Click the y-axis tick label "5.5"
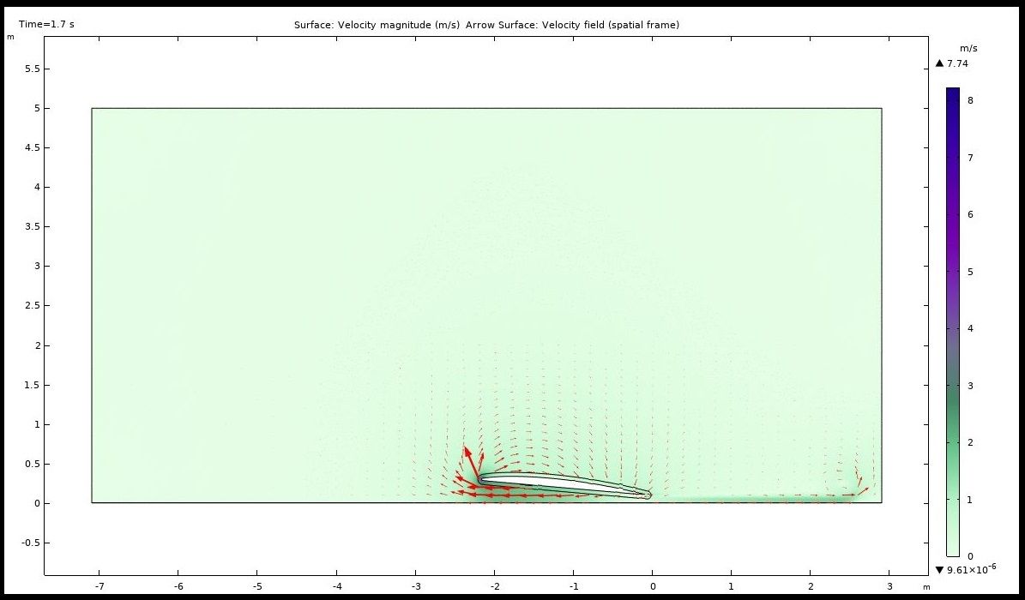 tap(31, 69)
